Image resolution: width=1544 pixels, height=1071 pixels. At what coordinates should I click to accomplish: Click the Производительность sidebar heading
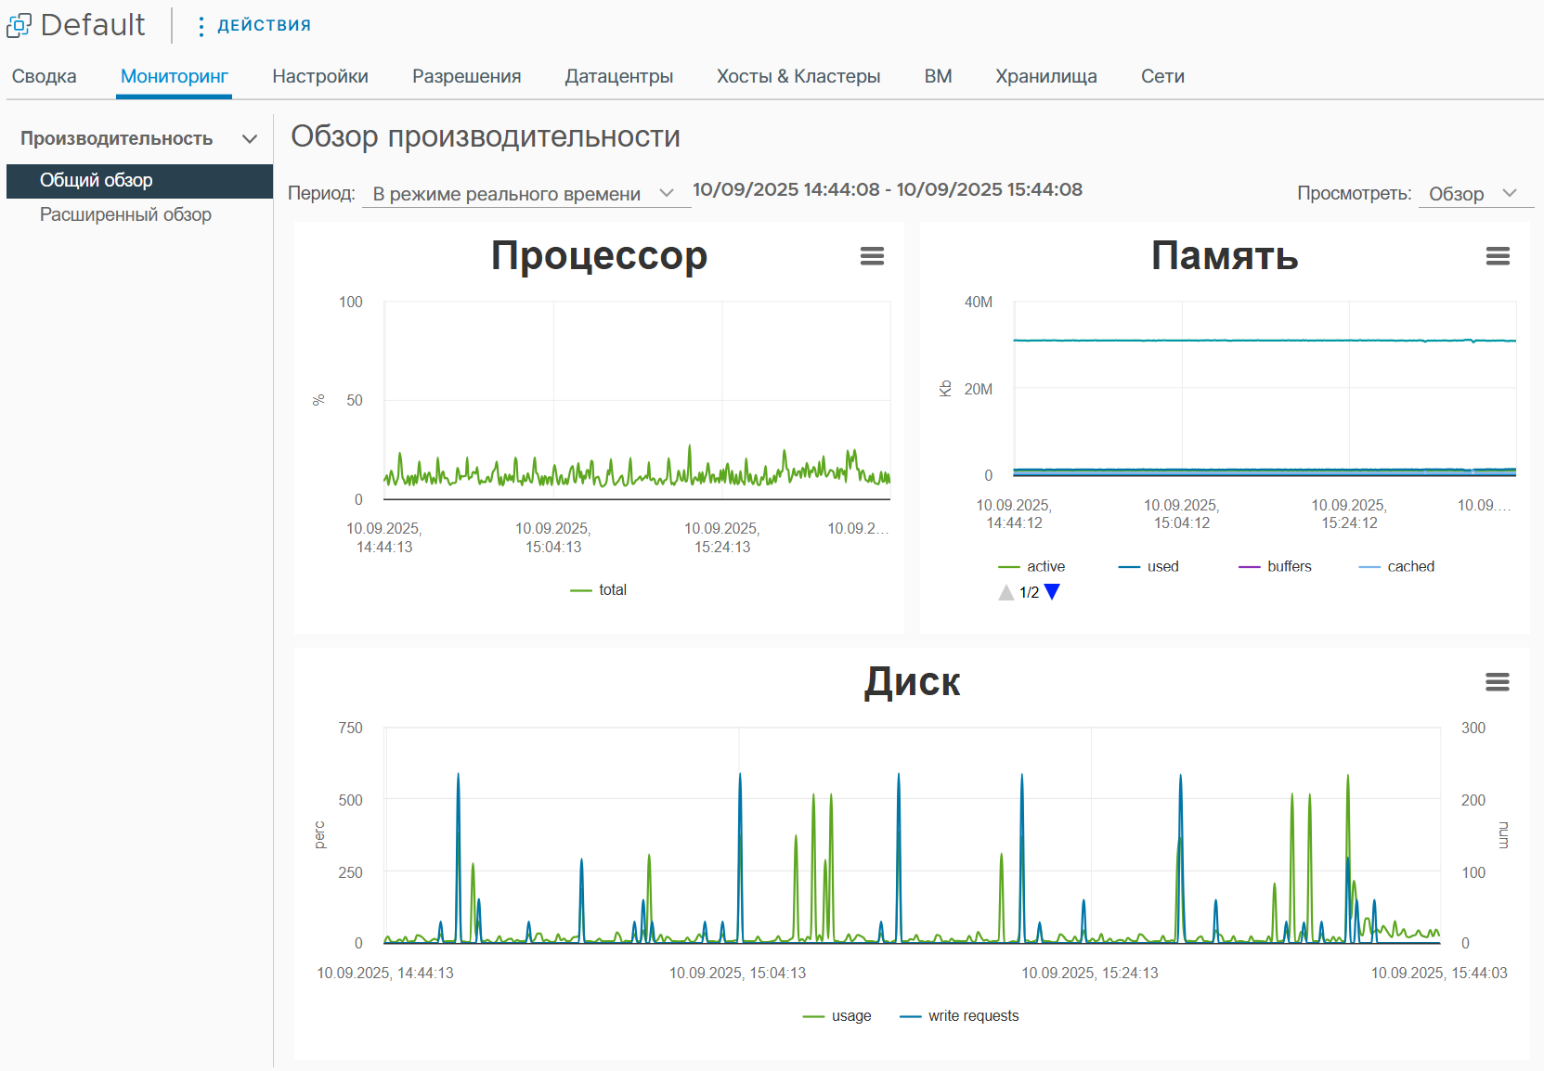(x=117, y=138)
